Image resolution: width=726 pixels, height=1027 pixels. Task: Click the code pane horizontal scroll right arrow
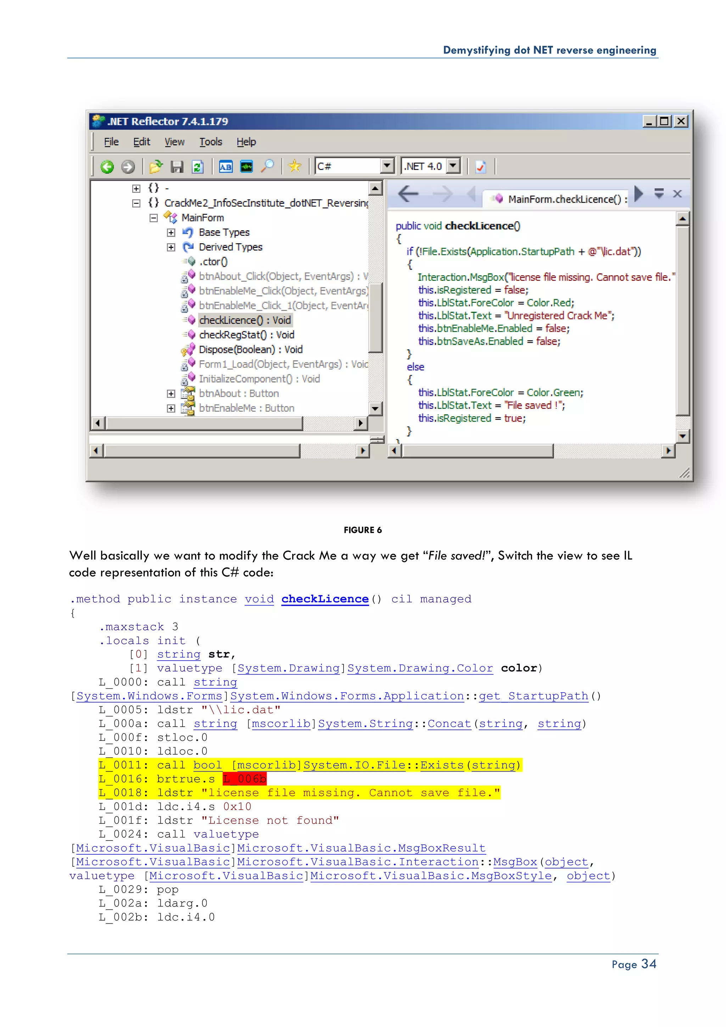pos(668,451)
